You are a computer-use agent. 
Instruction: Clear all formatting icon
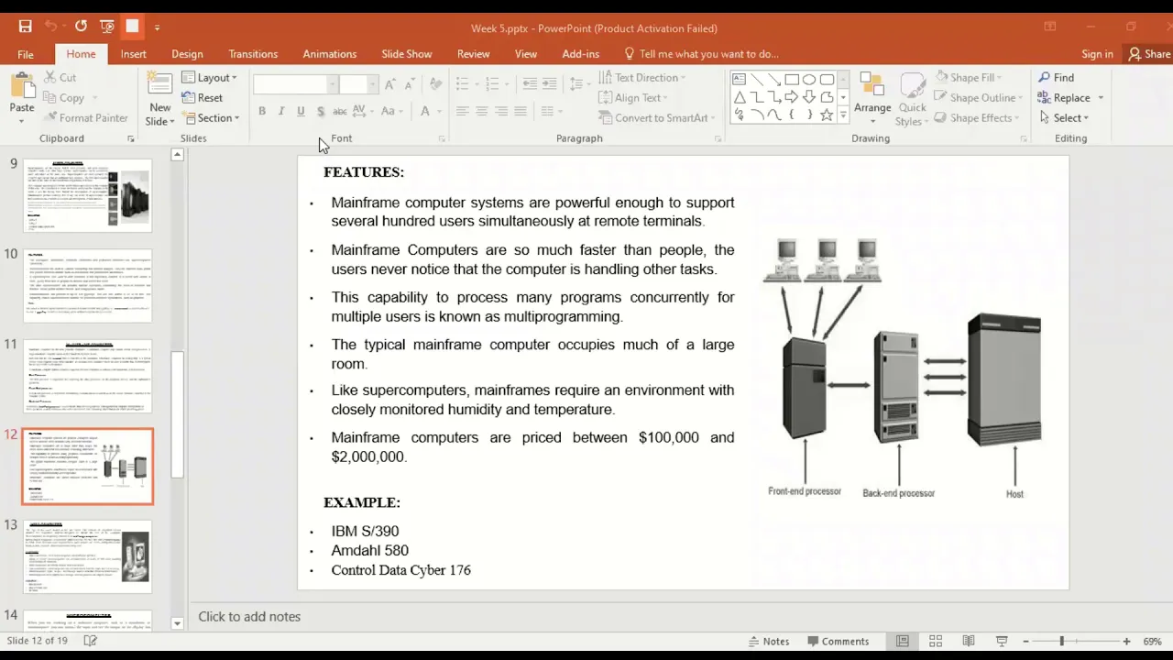click(436, 84)
